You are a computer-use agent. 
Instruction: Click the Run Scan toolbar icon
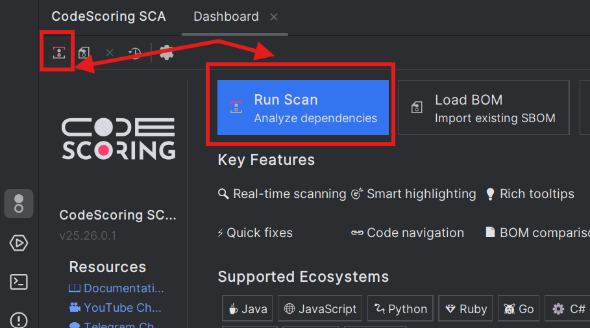point(58,53)
